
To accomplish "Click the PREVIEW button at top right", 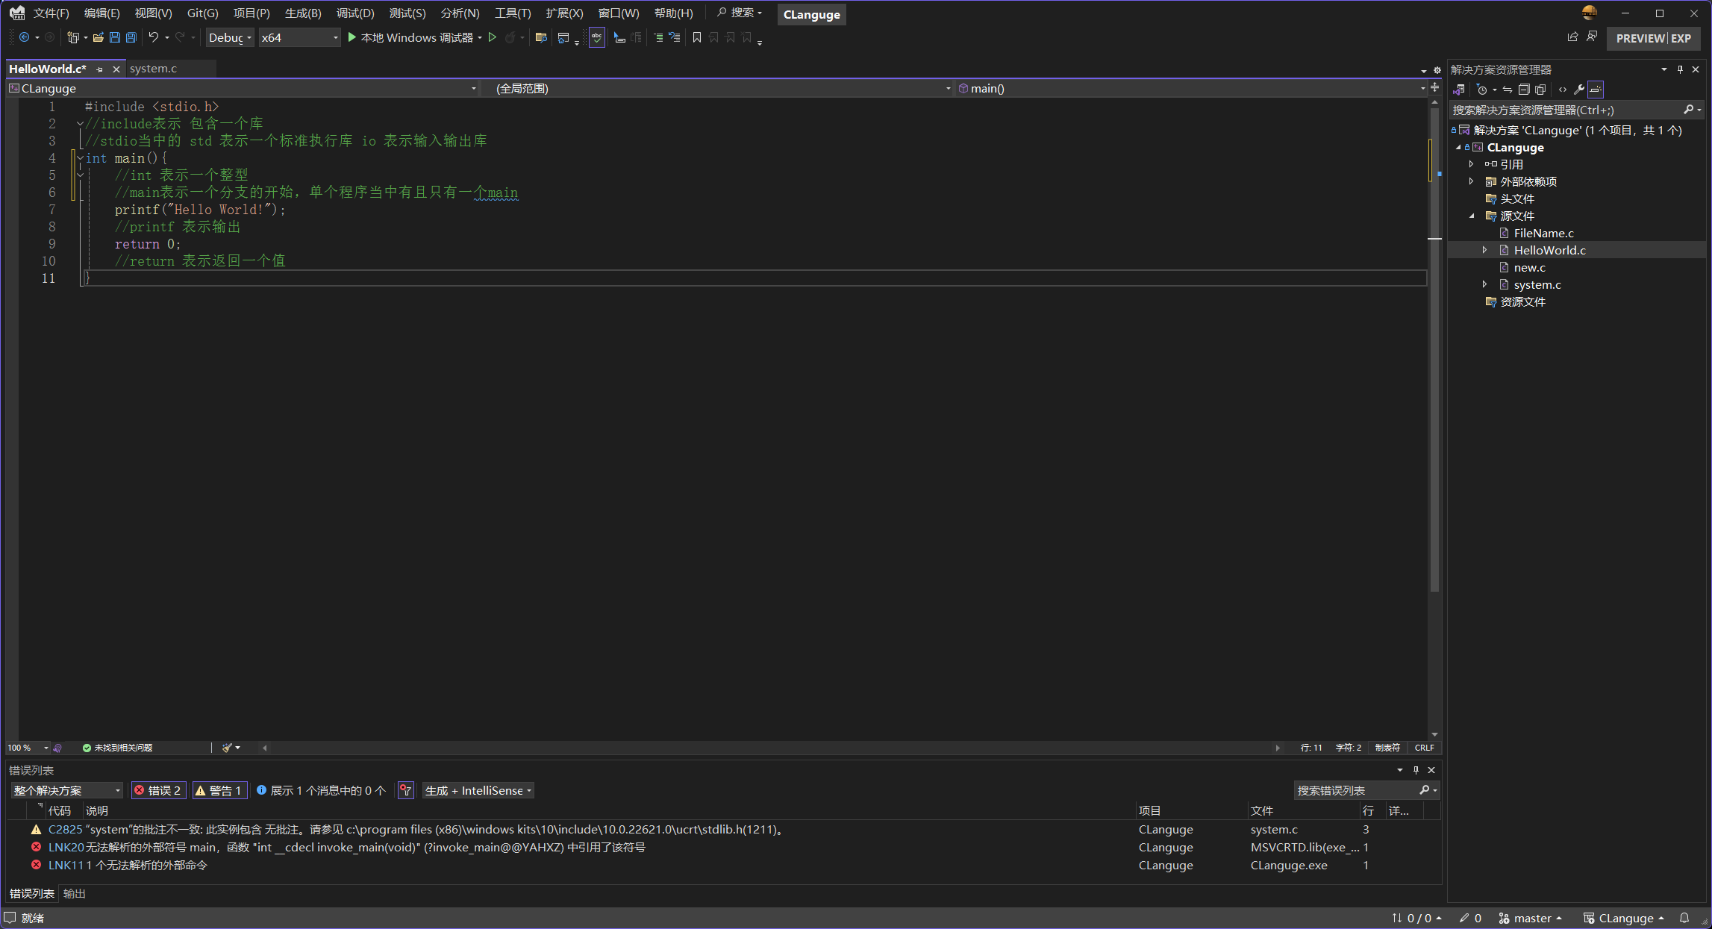I will (1640, 38).
